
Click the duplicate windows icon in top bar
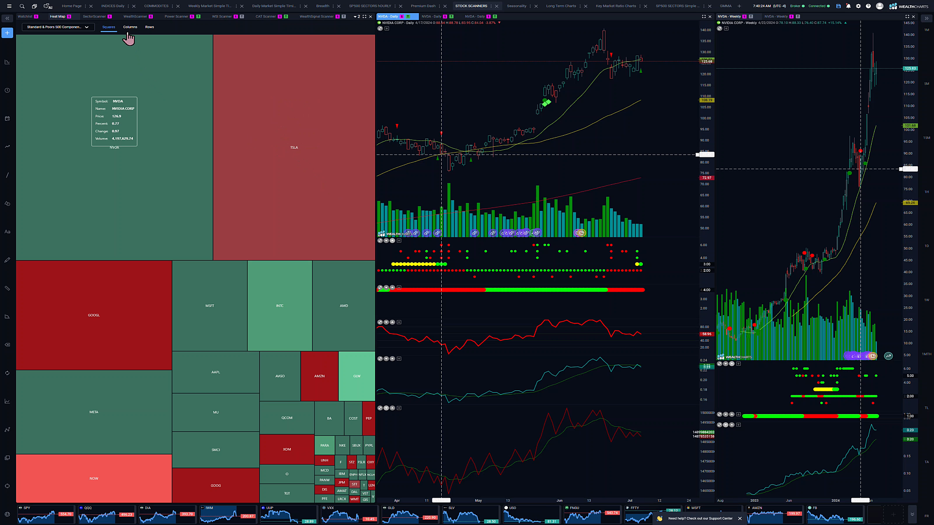click(34, 6)
